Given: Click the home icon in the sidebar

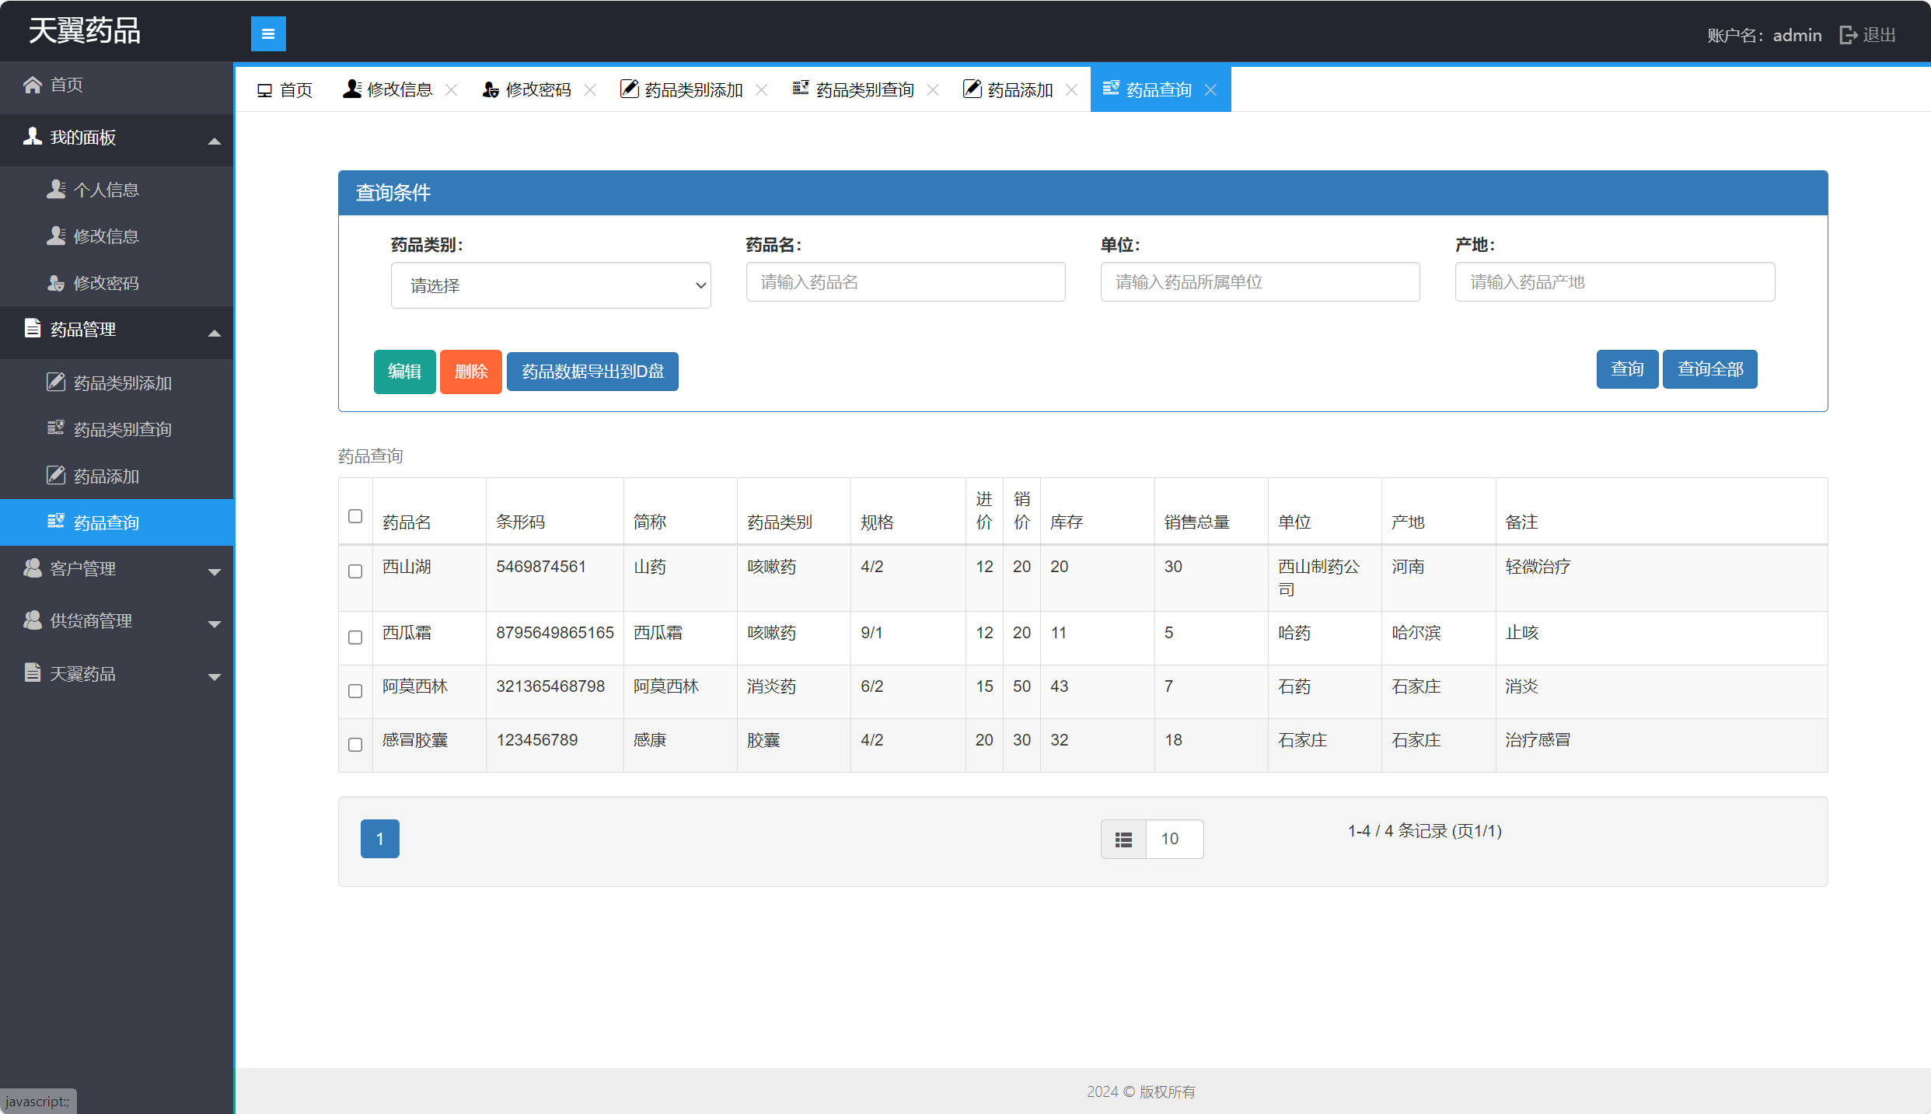Looking at the screenshot, I should 32,85.
